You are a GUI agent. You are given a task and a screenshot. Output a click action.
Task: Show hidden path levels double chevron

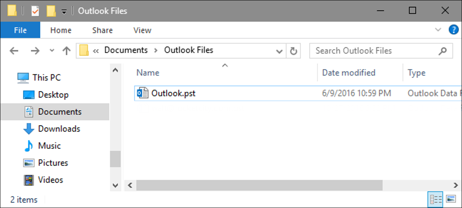96,51
